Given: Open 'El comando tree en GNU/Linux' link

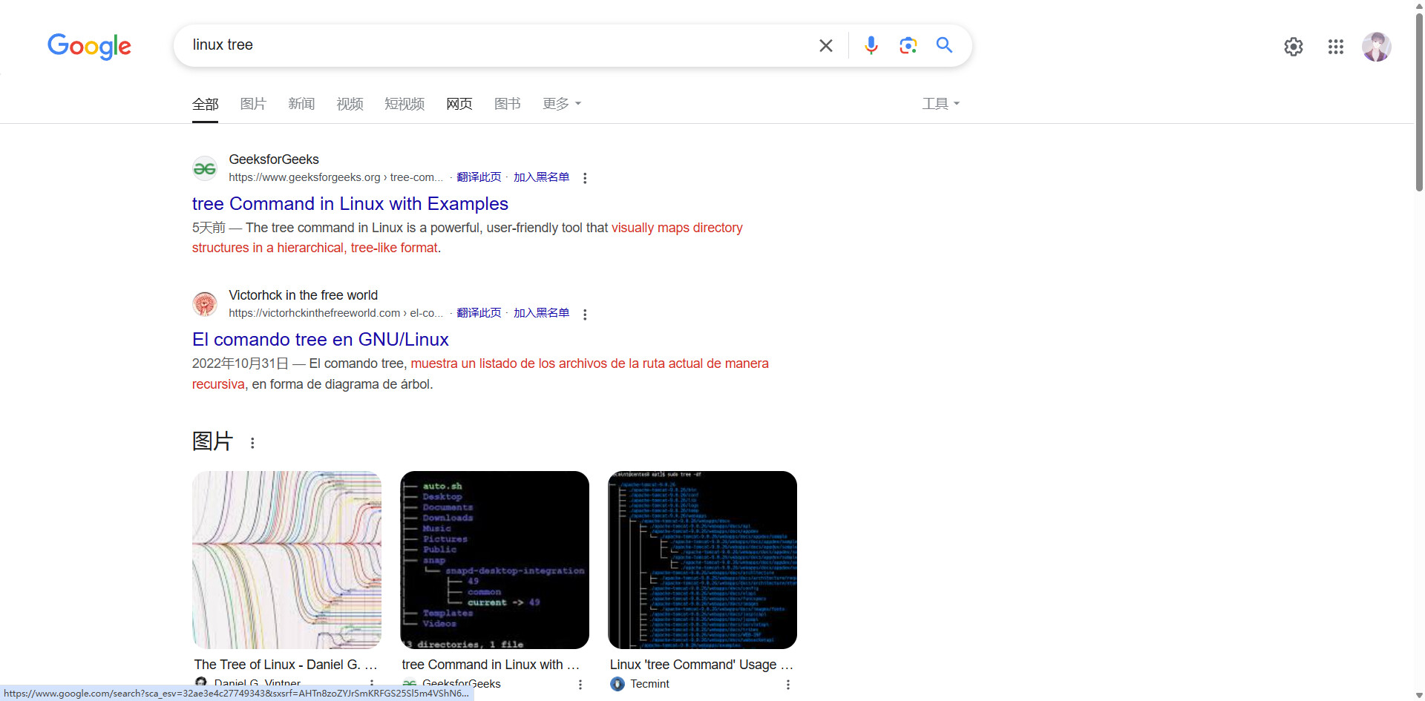Looking at the screenshot, I should pos(321,340).
